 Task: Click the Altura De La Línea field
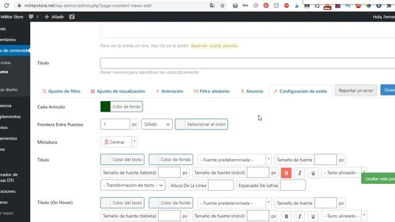pyautogui.click(x=221, y=186)
